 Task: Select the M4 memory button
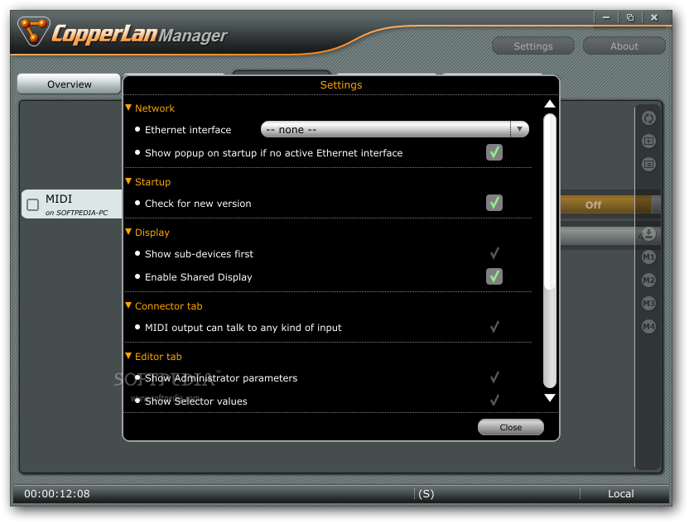(x=648, y=327)
